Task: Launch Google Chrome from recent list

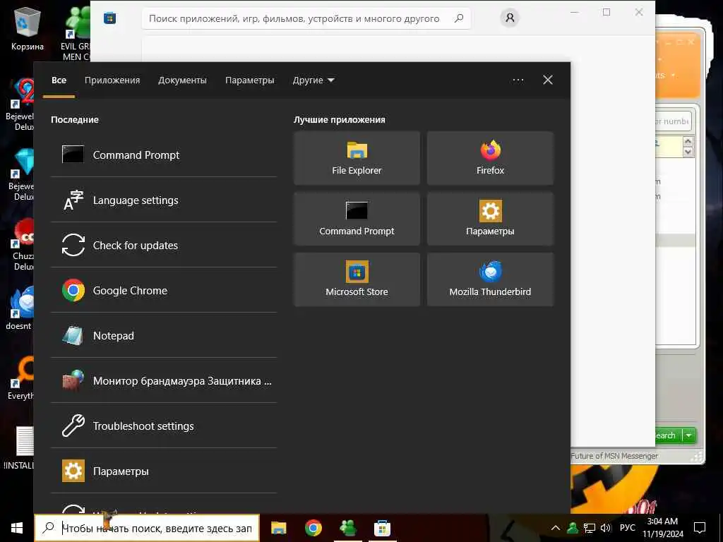Action: 164,290
